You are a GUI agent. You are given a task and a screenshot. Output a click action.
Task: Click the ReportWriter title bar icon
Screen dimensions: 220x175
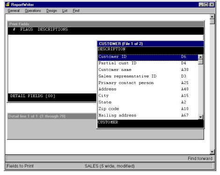point(7,5)
